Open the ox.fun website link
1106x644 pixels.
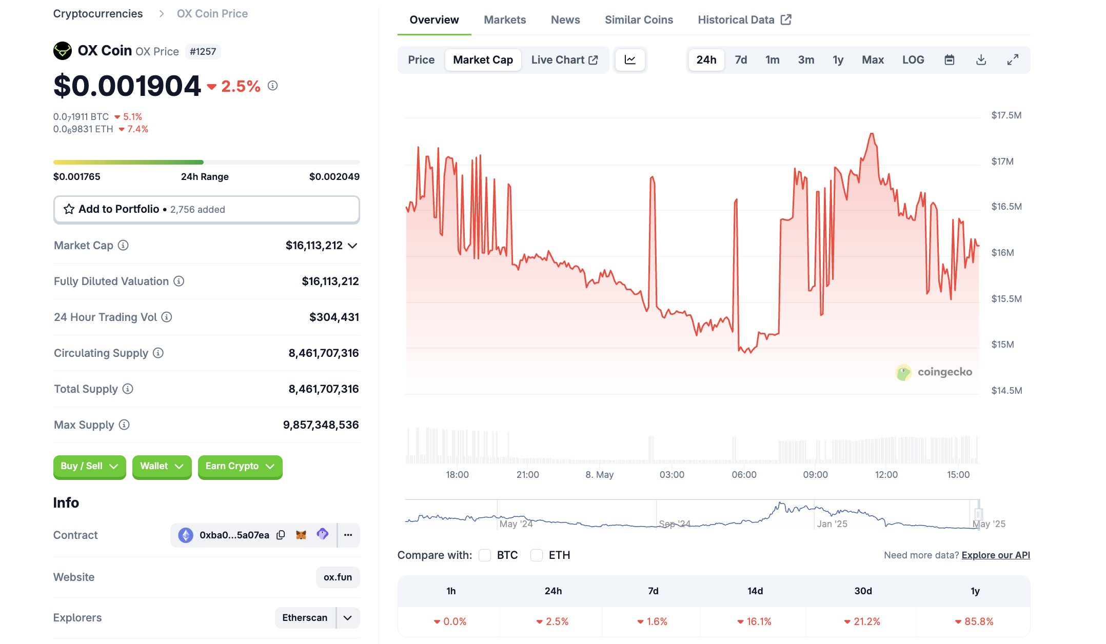338,577
